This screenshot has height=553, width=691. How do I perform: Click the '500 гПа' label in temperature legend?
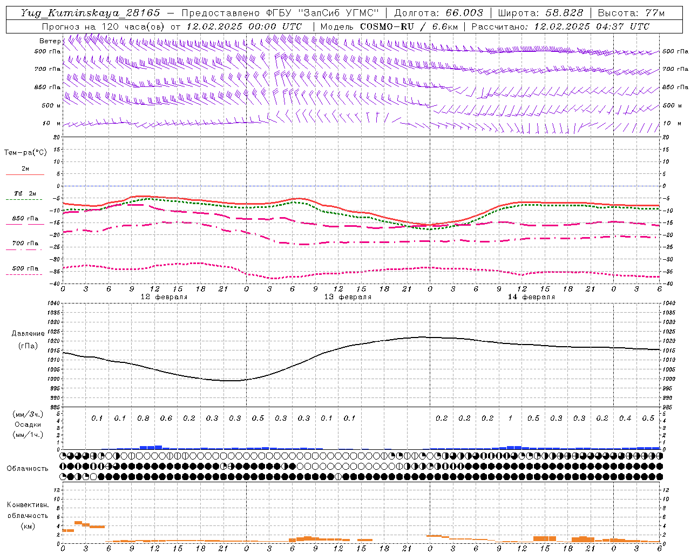25,268
